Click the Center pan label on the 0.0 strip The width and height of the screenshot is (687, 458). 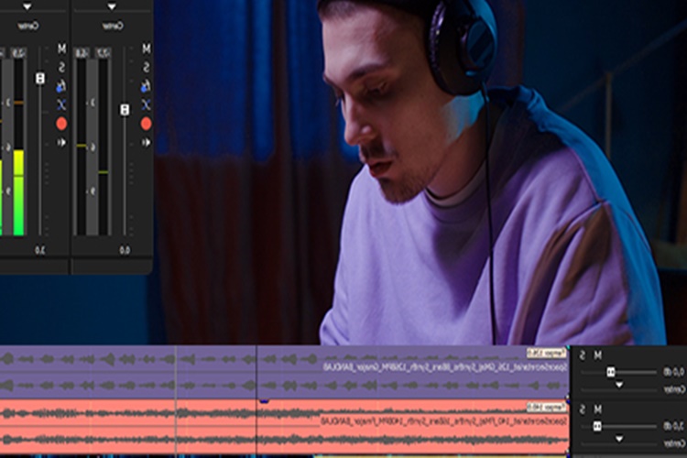tap(113, 27)
